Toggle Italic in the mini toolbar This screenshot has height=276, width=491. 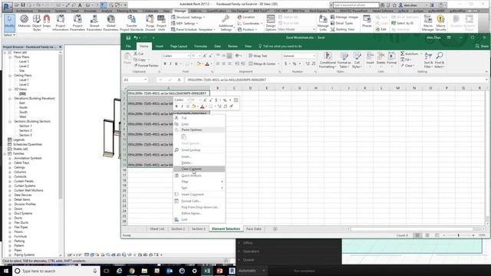point(182,107)
